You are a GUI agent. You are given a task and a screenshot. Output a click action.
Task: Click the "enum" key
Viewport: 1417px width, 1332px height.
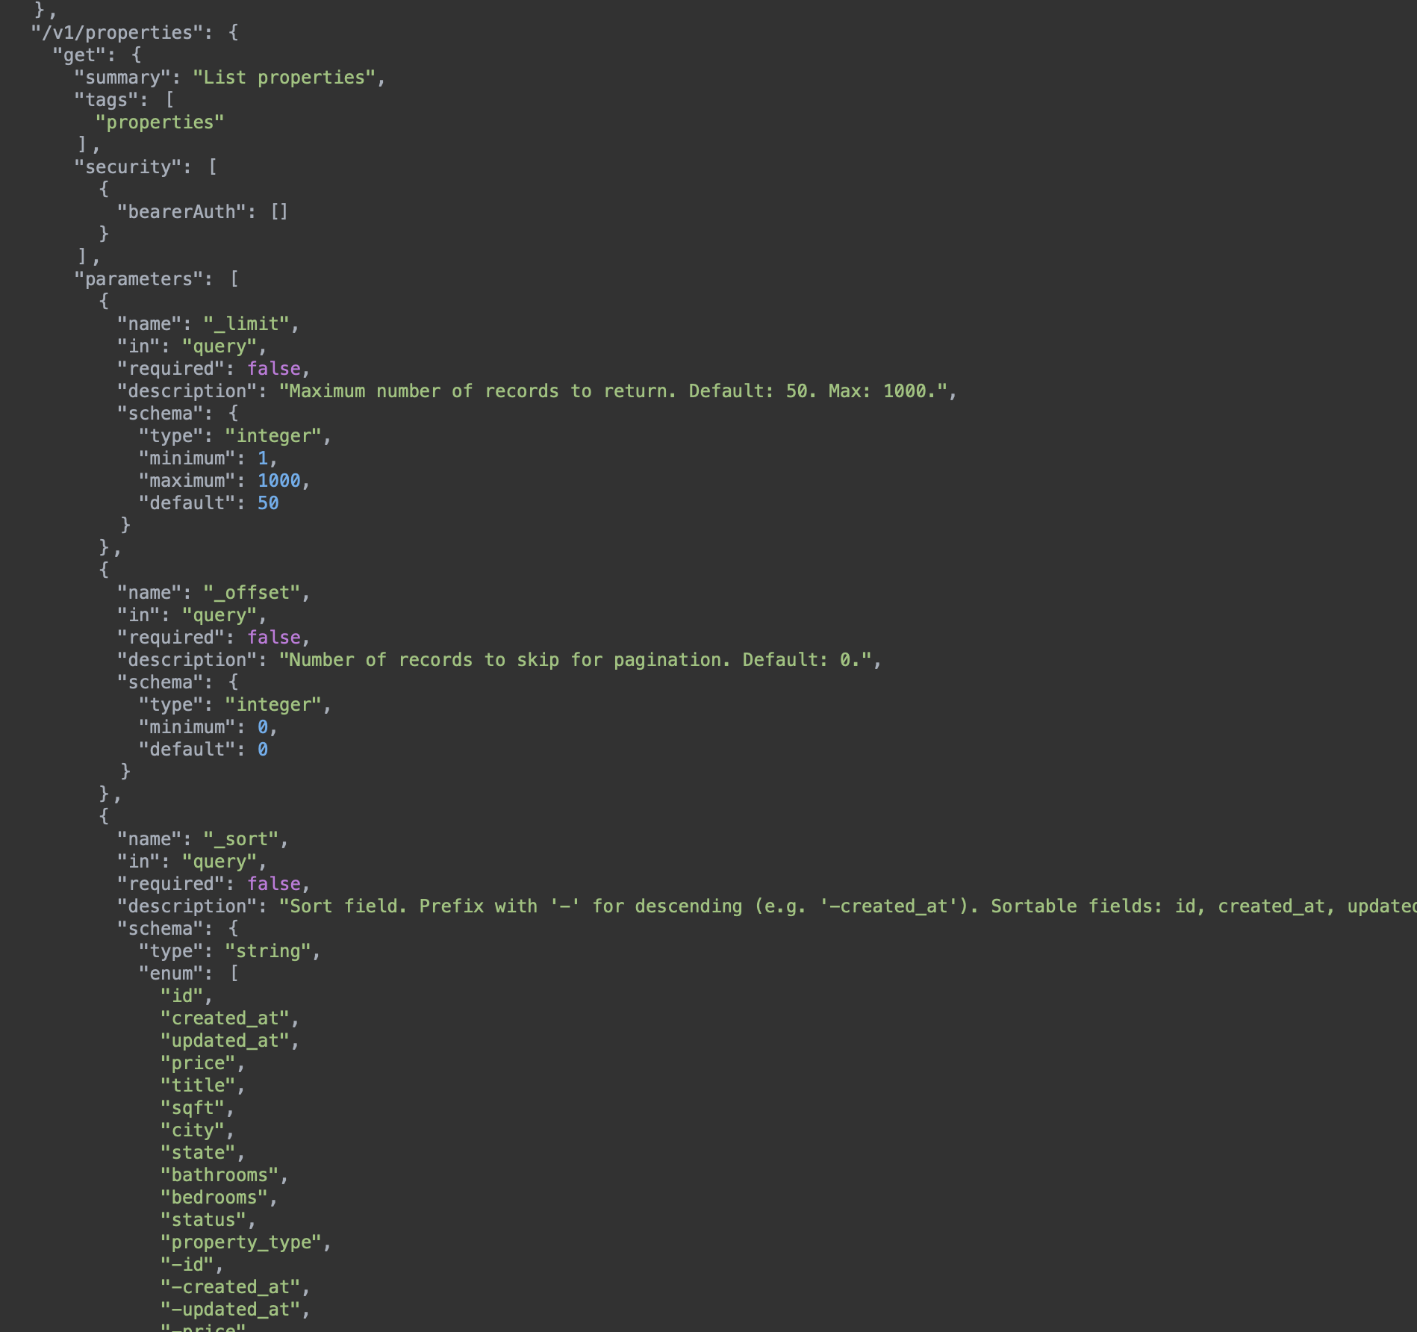pyautogui.click(x=171, y=974)
